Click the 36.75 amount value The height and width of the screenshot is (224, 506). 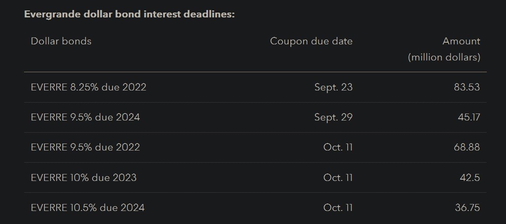click(x=467, y=207)
